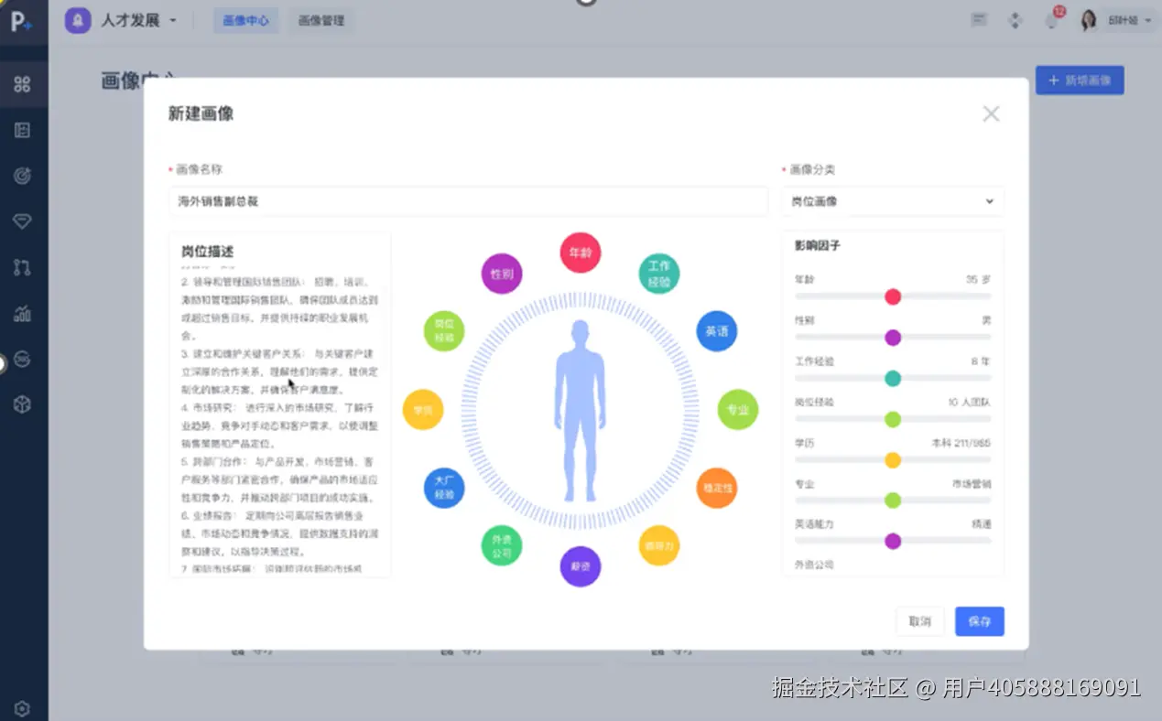
Task: Click the 大厂经验 blue bubble
Action: [444, 489]
